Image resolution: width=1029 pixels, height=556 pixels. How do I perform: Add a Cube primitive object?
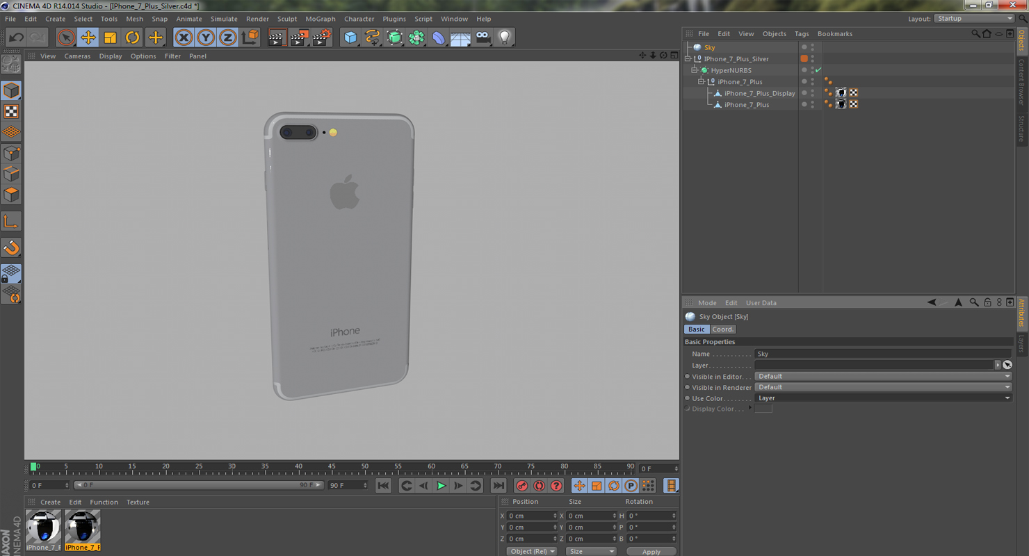(x=350, y=38)
